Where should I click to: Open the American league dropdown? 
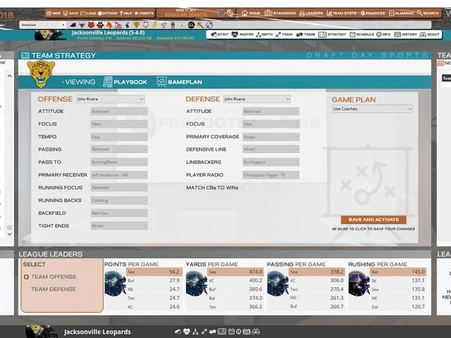(43, 25)
